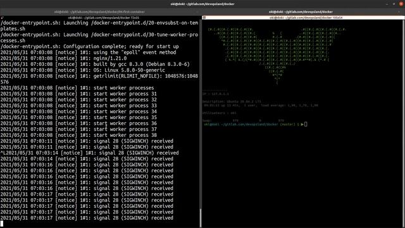The image size is (405, 228).
Task: Click the line 'Configuration complete; ready for start up'
Action: 90,46
